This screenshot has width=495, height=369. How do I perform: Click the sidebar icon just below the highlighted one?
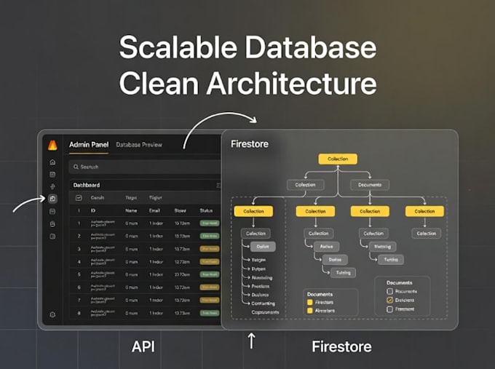(x=52, y=212)
